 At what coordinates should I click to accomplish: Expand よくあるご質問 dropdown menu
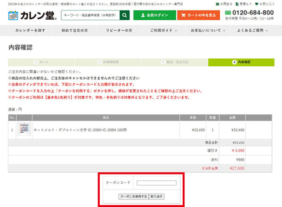click(x=252, y=30)
